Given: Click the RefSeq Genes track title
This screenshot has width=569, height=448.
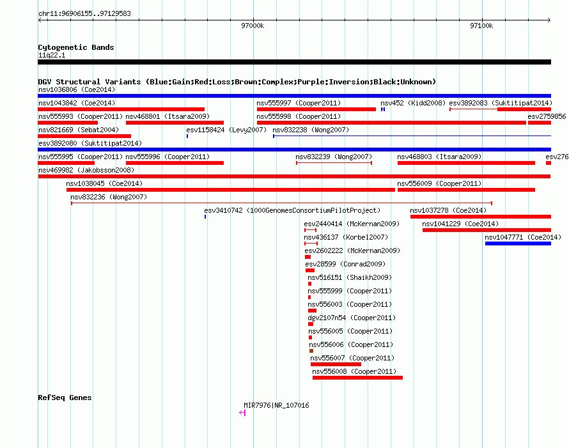Looking at the screenshot, I should [x=65, y=398].
